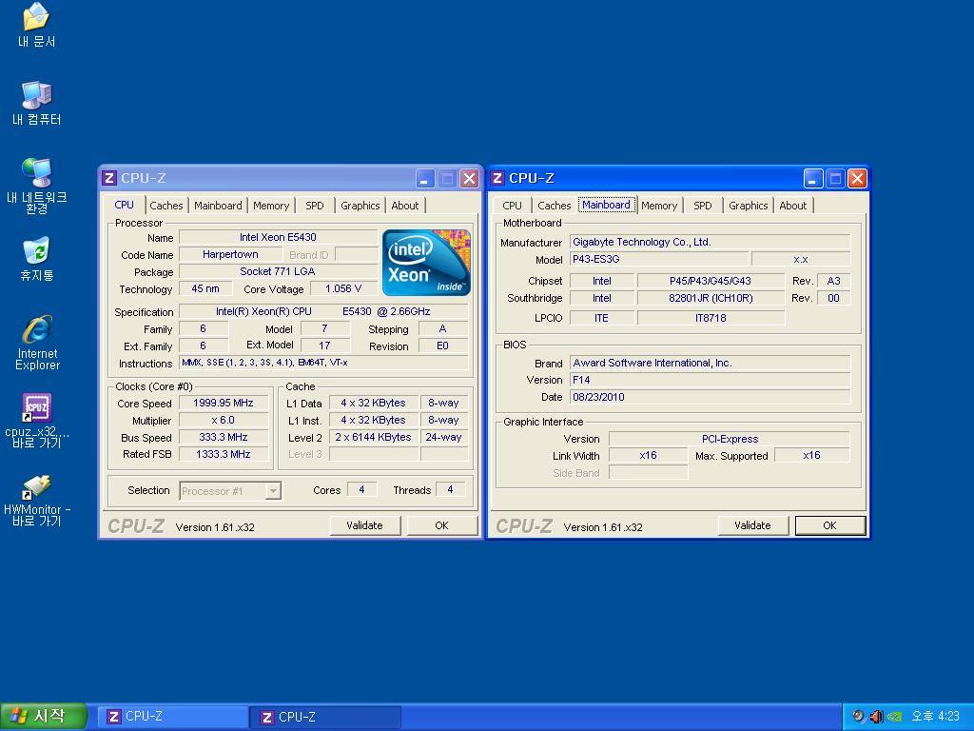This screenshot has height=731, width=974.
Task: Open Mainboard tab in left CPU-Z window
Action: 218,206
